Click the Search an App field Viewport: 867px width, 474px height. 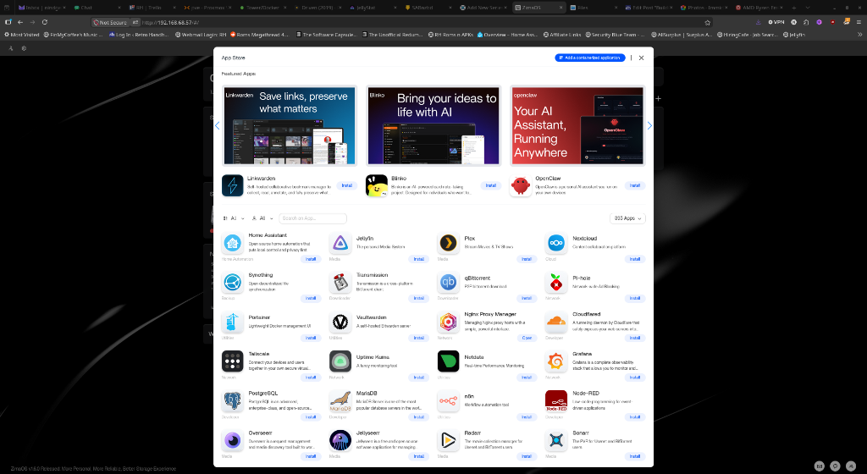pyautogui.click(x=313, y=218)
